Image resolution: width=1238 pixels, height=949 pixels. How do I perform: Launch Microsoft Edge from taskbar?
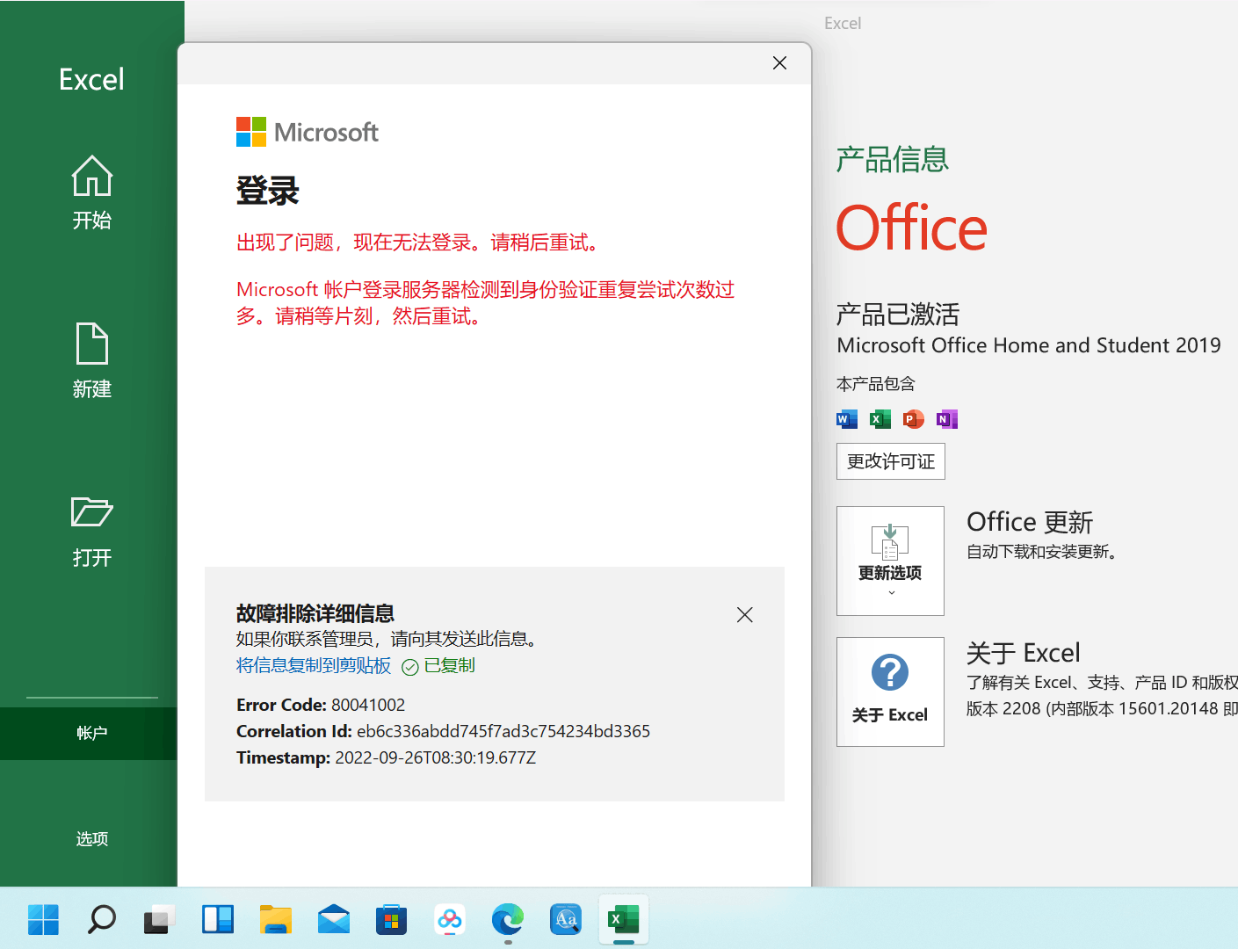507,920
